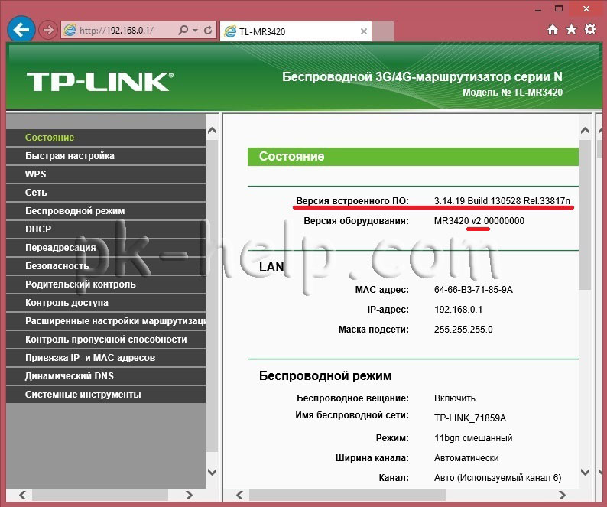Click the sidebar vertical scrollbar thumb
This screenshot has height=507, width=607.
click(x=212, y=296)
